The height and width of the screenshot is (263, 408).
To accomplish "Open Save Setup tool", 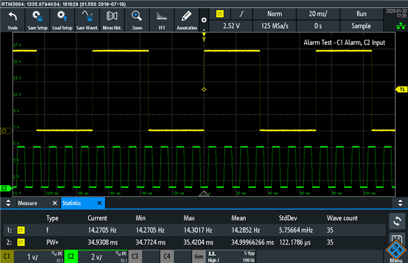I will [x=38, y=20].
